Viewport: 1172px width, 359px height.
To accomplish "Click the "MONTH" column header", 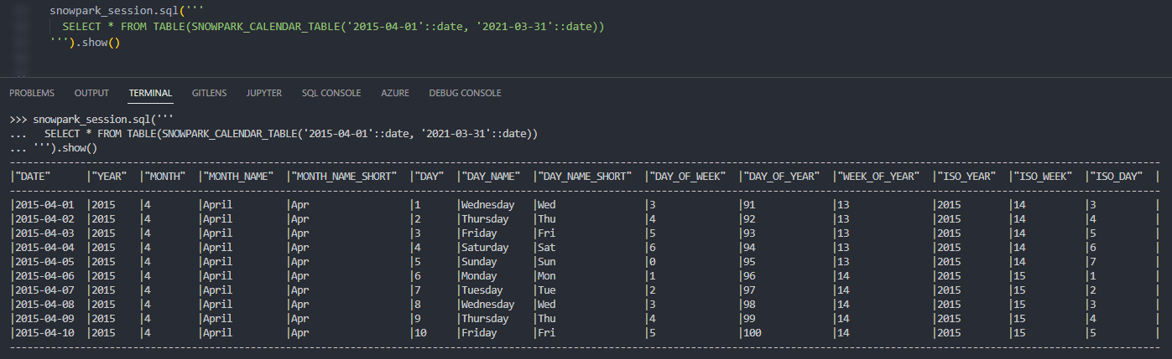I will (163, 176).
